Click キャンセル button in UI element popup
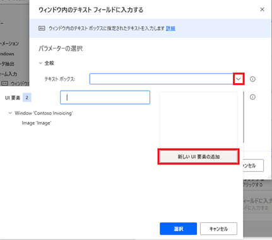 (218, 229)
